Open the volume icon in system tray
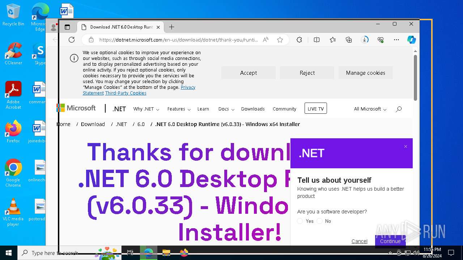 pos(416,253)
